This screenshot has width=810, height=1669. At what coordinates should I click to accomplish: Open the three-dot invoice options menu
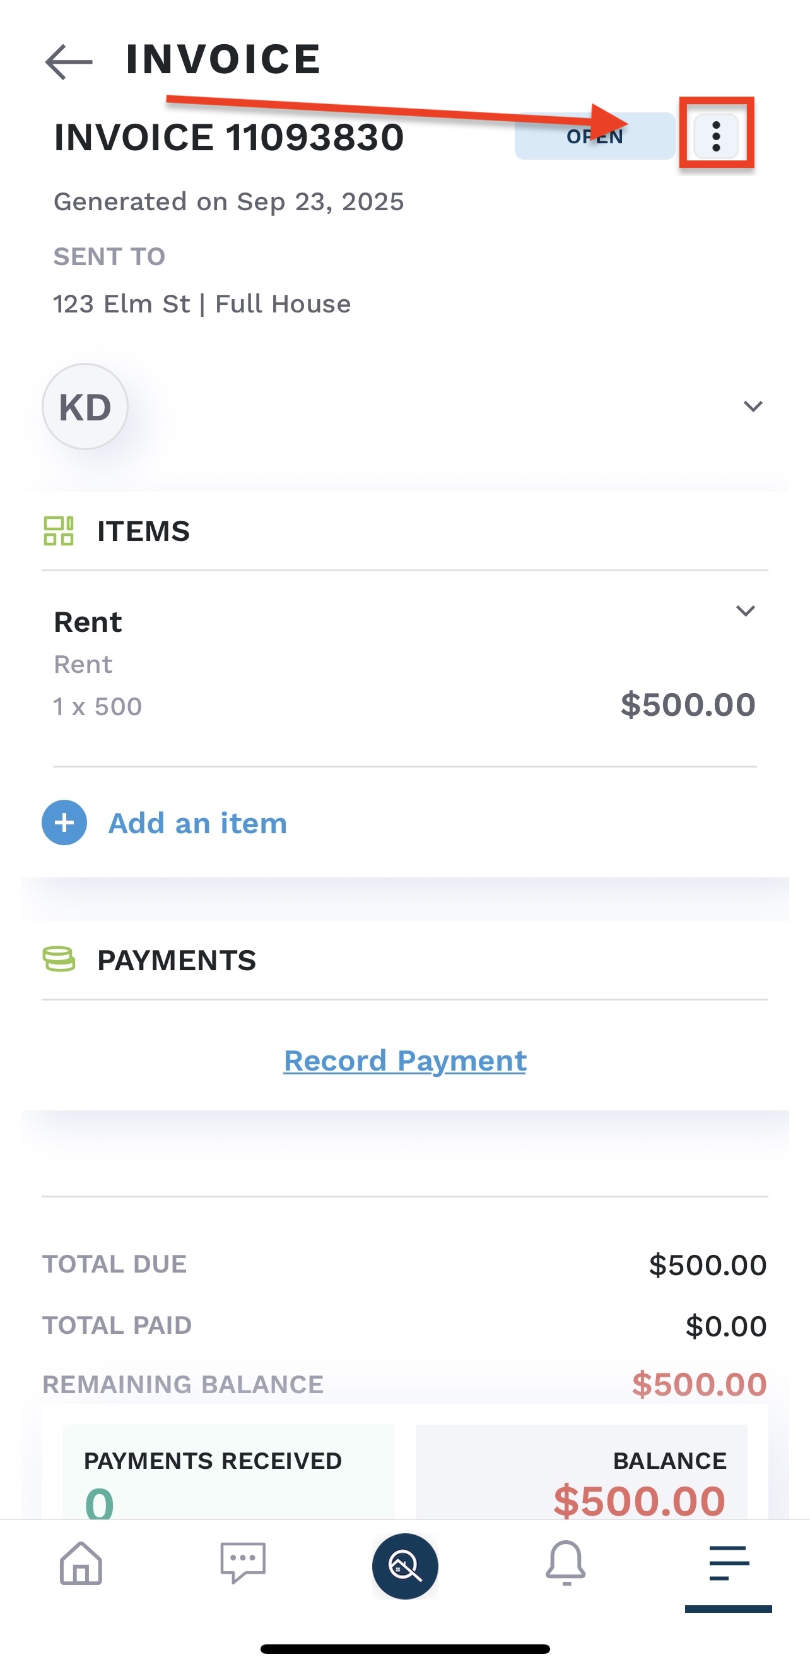tap(715, 136)
